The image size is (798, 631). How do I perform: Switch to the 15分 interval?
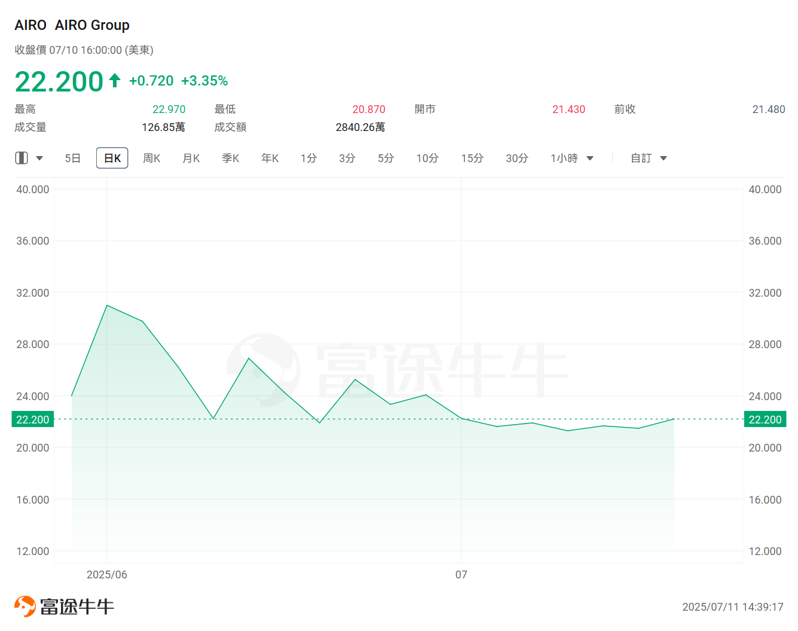[x=472, y=158]
